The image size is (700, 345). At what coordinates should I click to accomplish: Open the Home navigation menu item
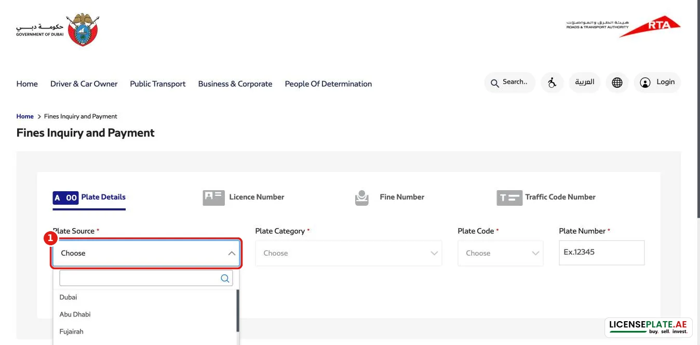27,84
